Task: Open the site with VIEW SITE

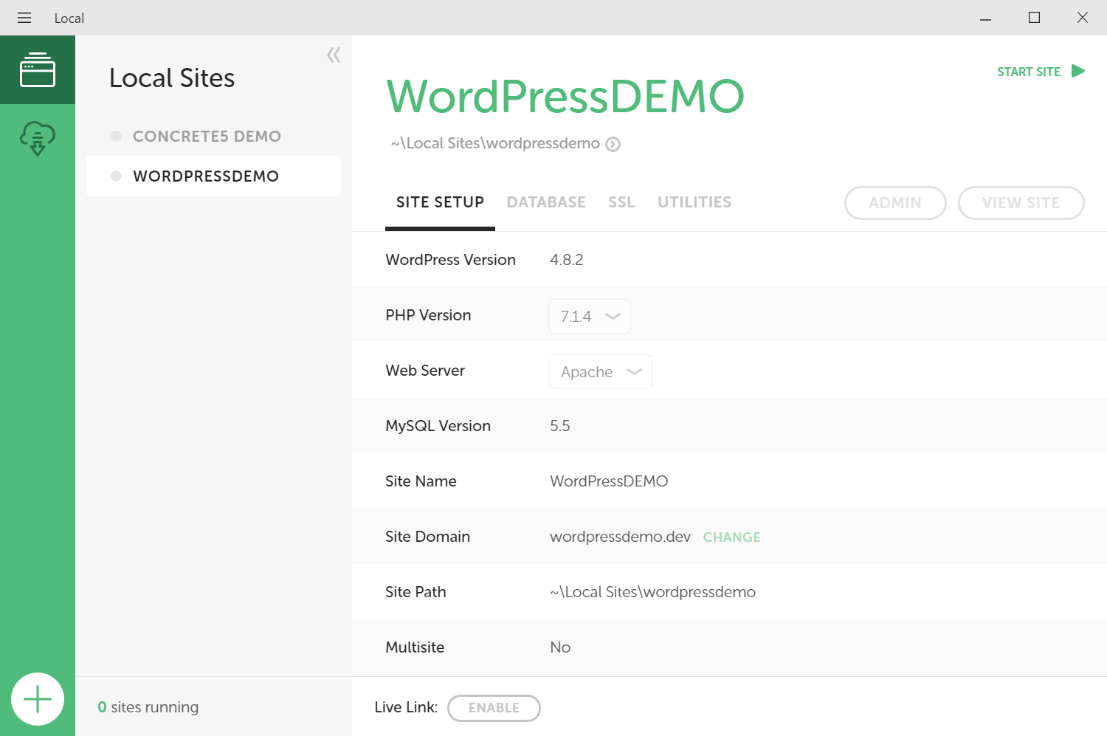Action: pyautogui.click(x=1021, y=203)
